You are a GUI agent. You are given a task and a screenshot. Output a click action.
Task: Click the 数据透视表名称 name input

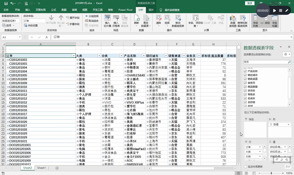(x=11, y=21)
